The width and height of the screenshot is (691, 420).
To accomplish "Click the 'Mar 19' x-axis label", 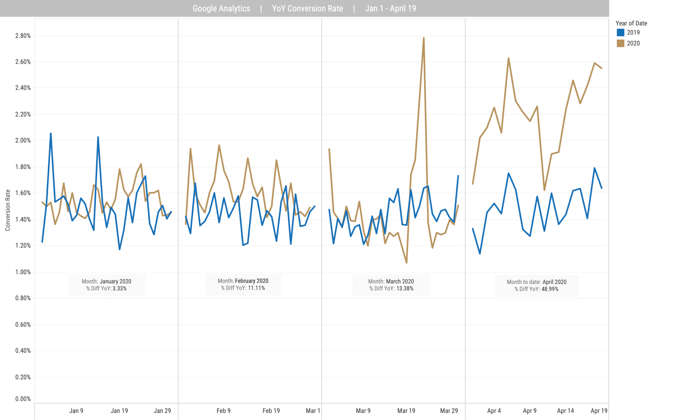I will tap(406, 411).
